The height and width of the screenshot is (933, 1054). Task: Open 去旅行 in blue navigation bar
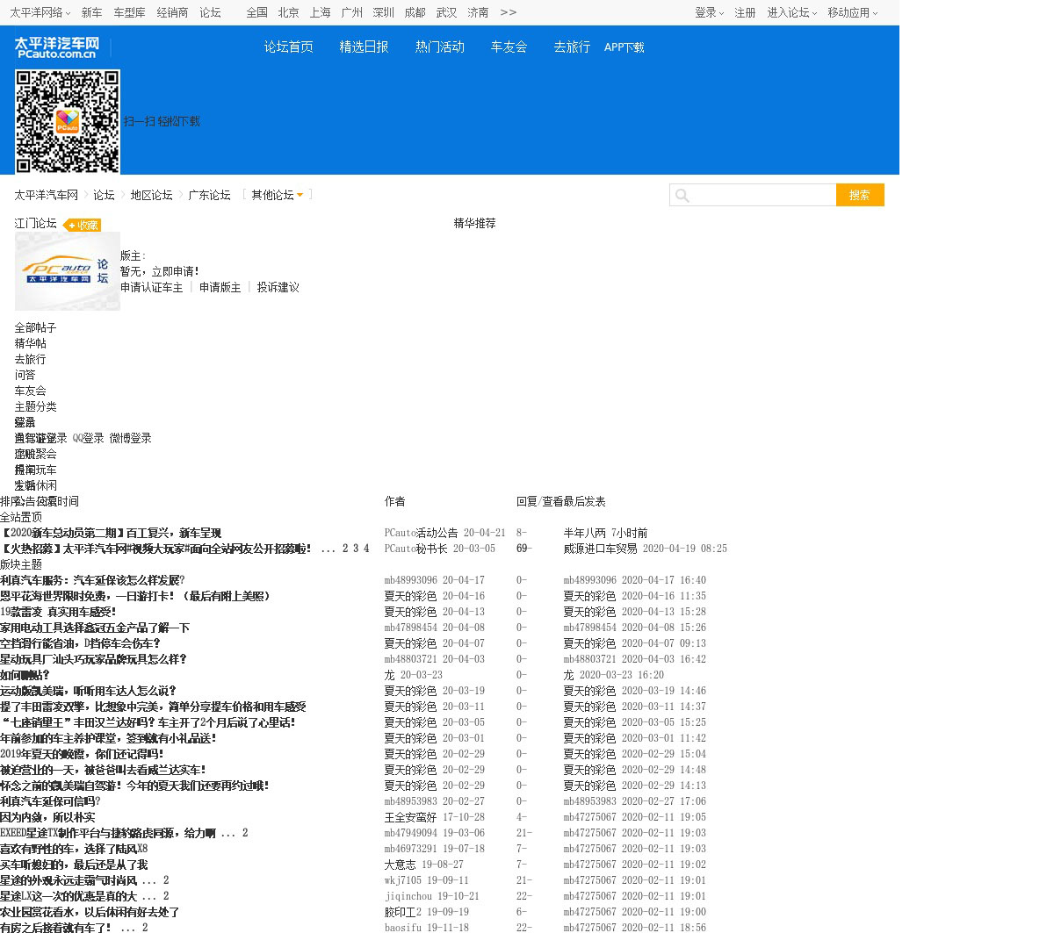[x=572, y=47]
